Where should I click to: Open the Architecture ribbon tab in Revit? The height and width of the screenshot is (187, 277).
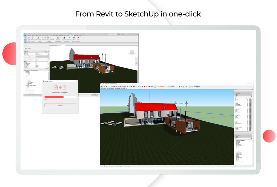[x=29, y=36]
